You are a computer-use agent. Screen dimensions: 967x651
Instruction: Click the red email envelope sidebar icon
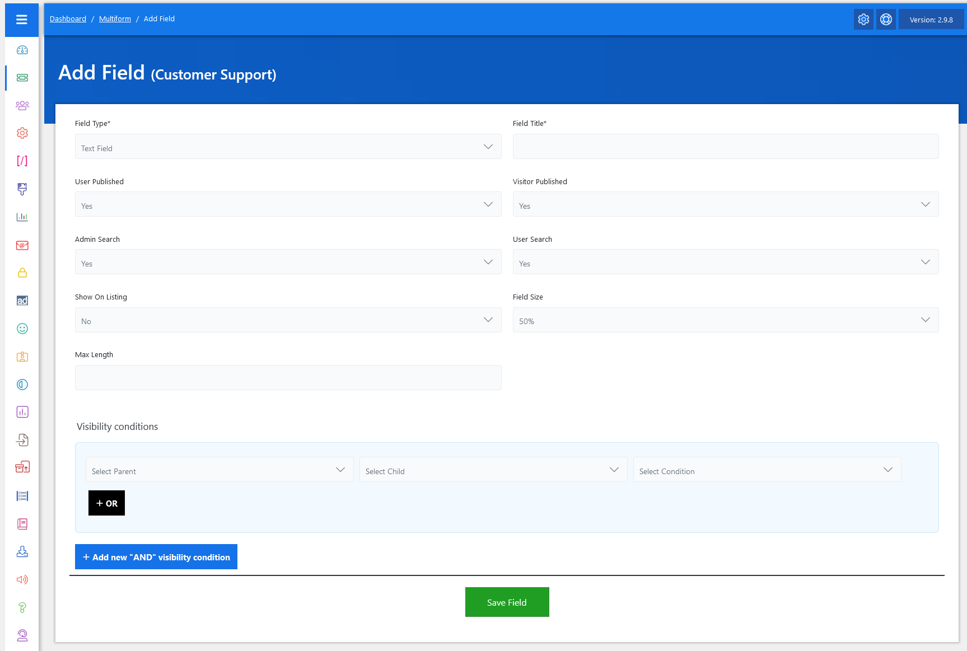(x=22, y=245)
